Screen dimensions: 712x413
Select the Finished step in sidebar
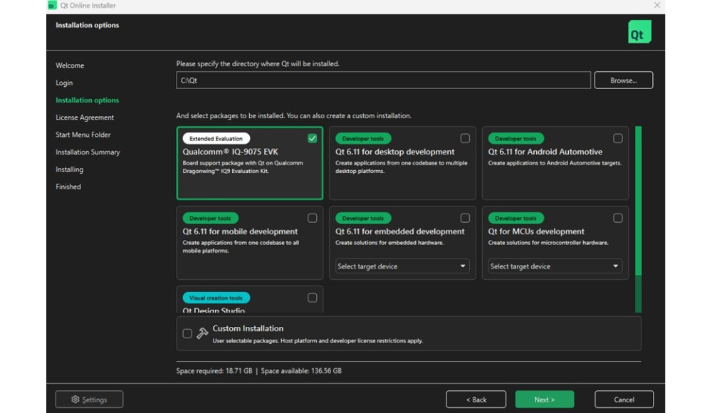(68, 187)
